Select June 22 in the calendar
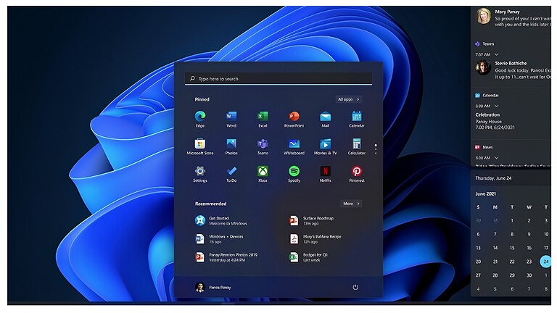The image size is (557, 313). click(x=512, y=262)
